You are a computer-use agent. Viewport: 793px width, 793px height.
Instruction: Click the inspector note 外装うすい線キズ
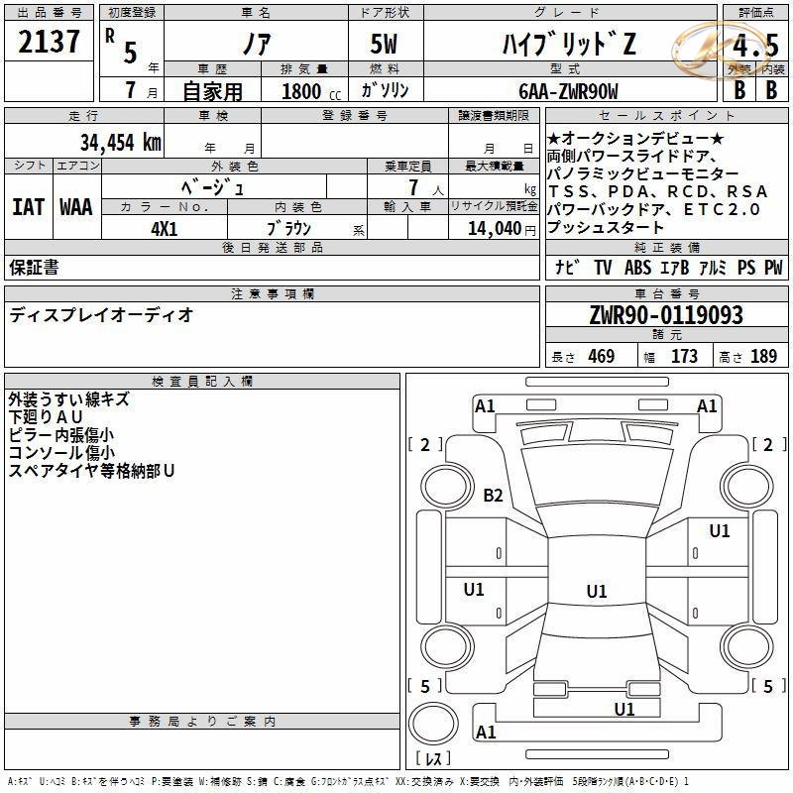click(69, 399)
